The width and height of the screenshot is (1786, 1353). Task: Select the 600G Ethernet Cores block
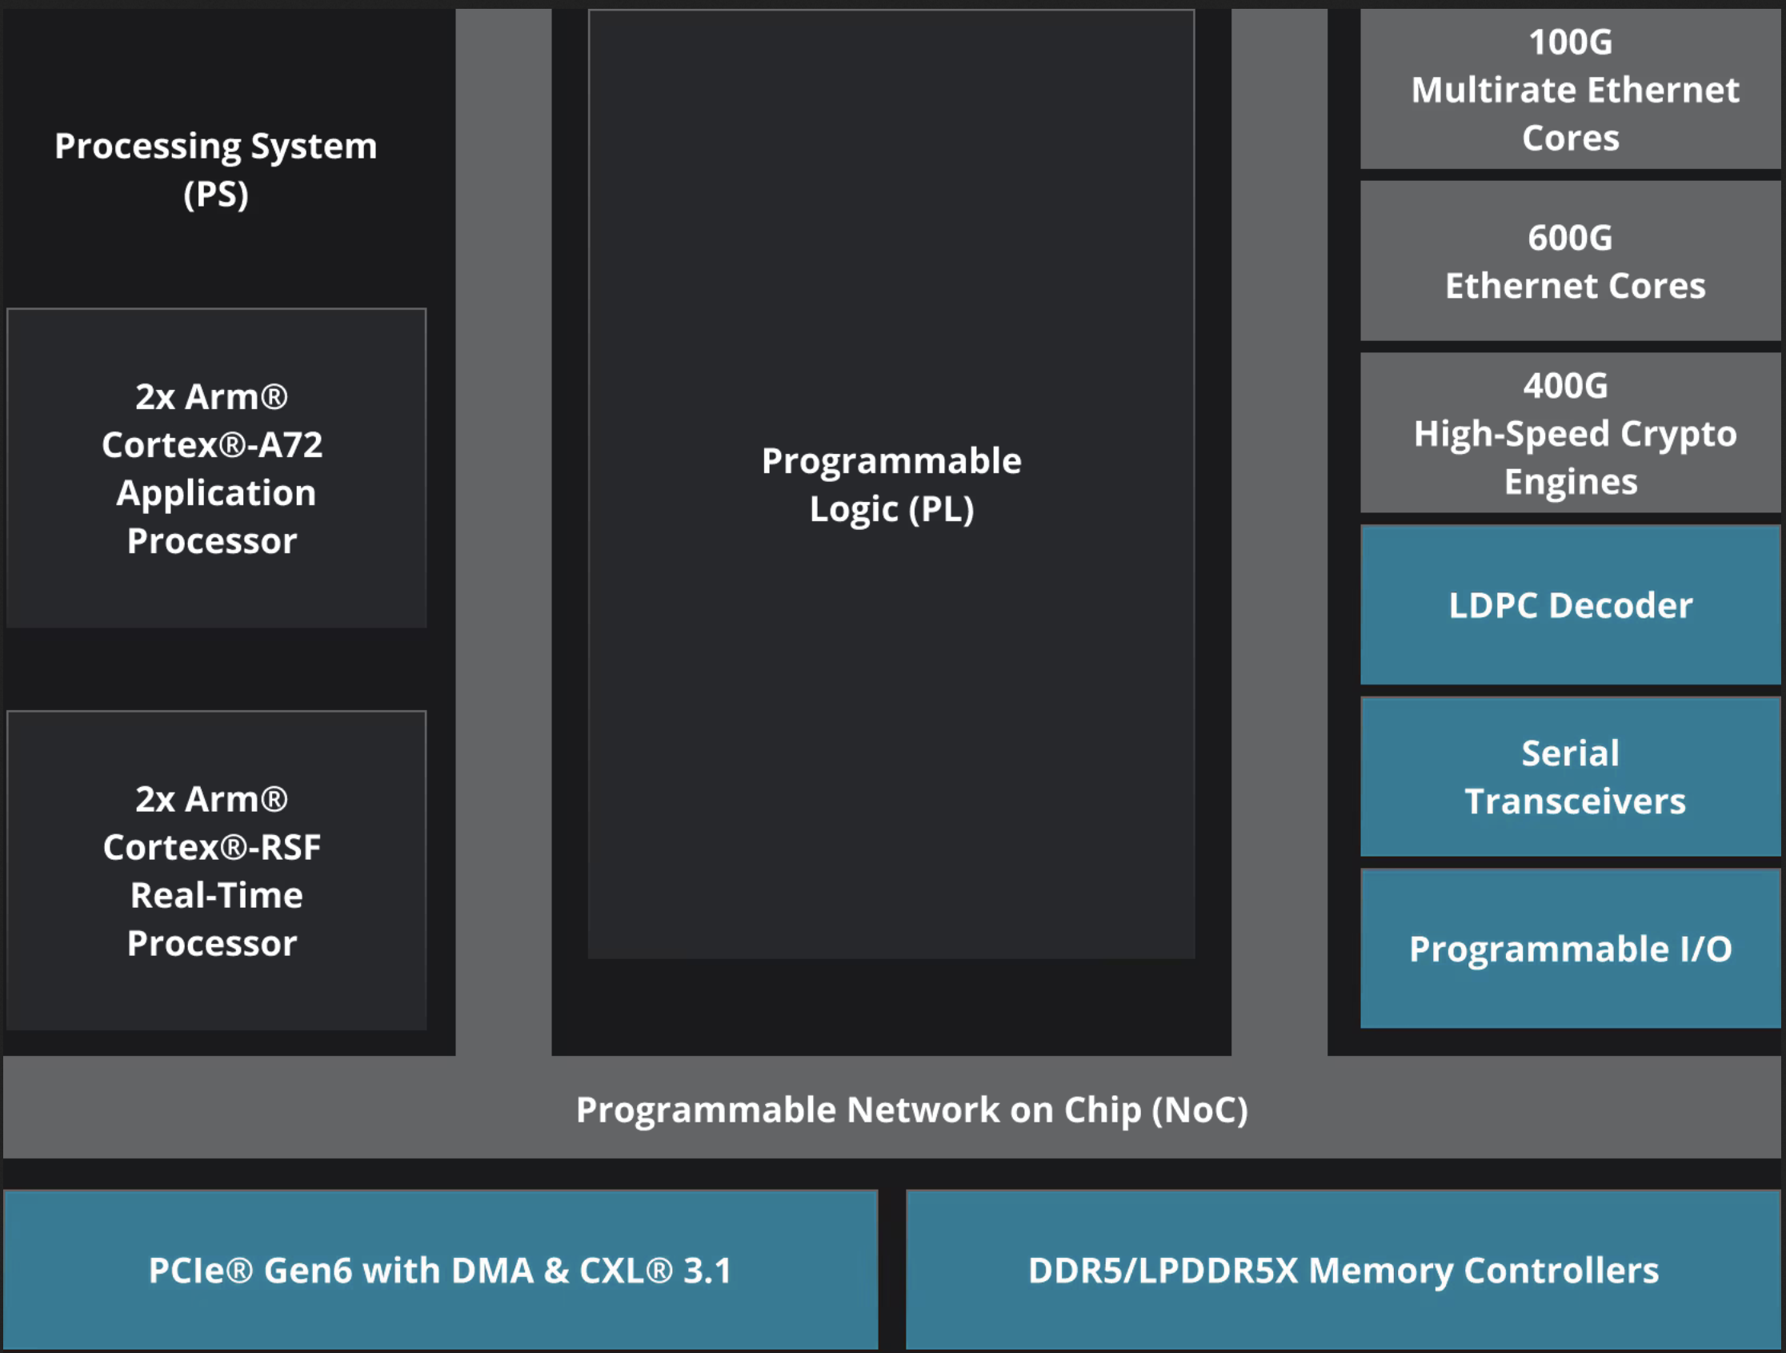coord(1570,261)
